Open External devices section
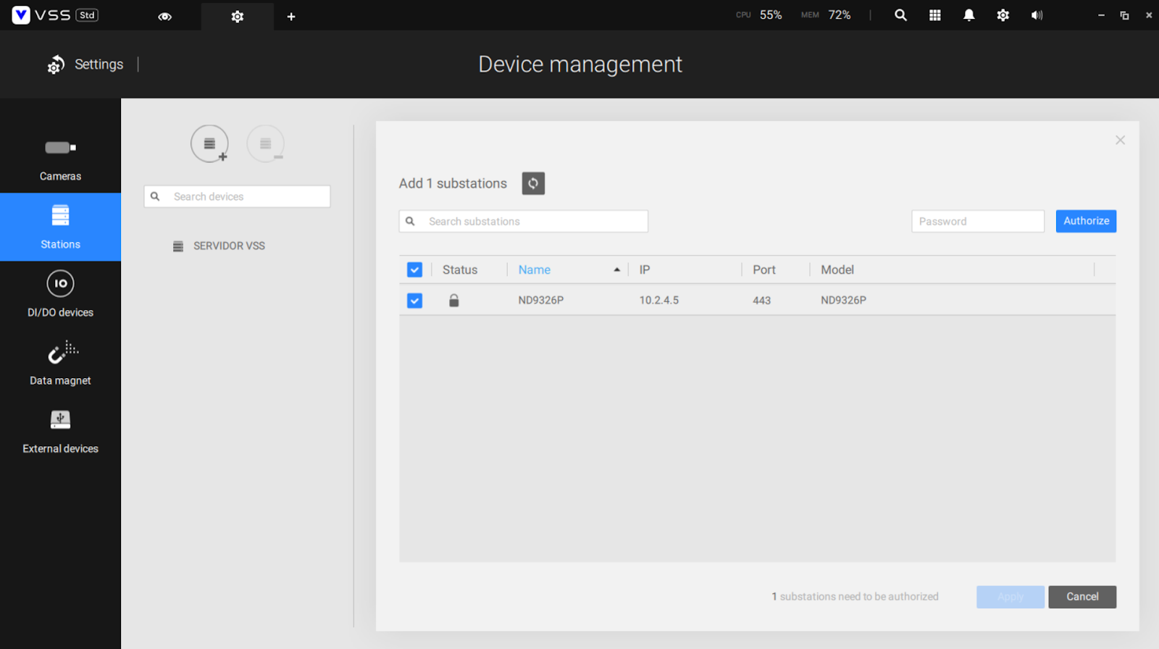The height and width of the screenshot is (649, 1159). tap(60, 431)
